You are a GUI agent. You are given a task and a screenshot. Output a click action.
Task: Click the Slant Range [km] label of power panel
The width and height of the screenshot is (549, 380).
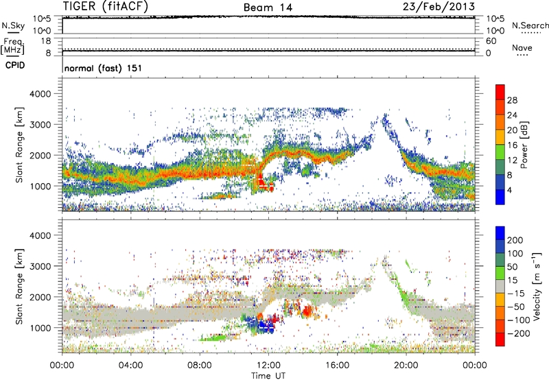(19, 145)
